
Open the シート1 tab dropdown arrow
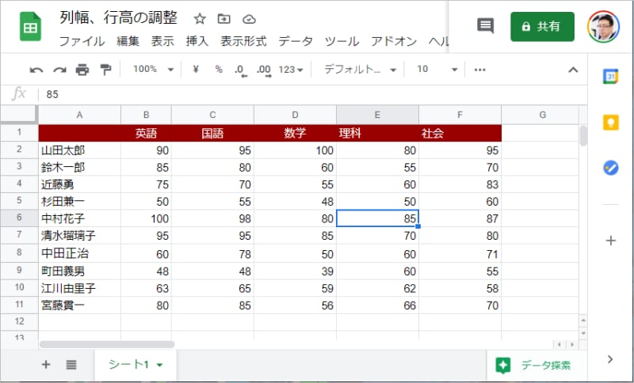click(160, 366)
